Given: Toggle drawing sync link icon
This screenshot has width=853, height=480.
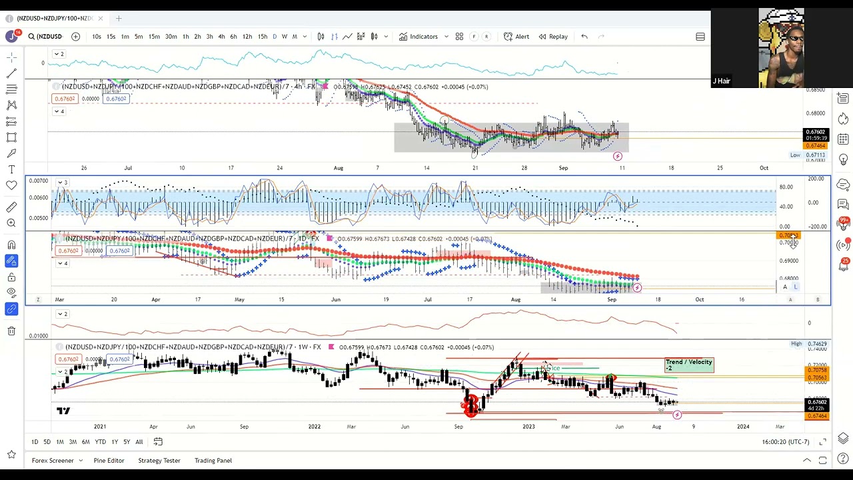Looking at the screenshot, I should [11, 309].
